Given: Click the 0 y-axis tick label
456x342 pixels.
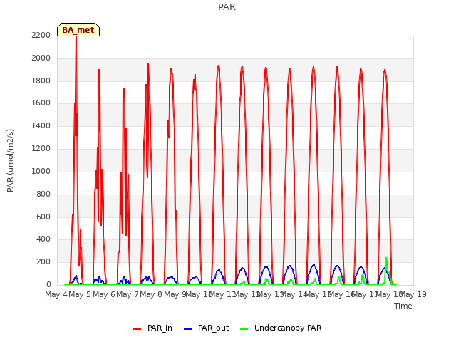Looking at the screenshot, I should pyautogui.click(x=48, y=284).
